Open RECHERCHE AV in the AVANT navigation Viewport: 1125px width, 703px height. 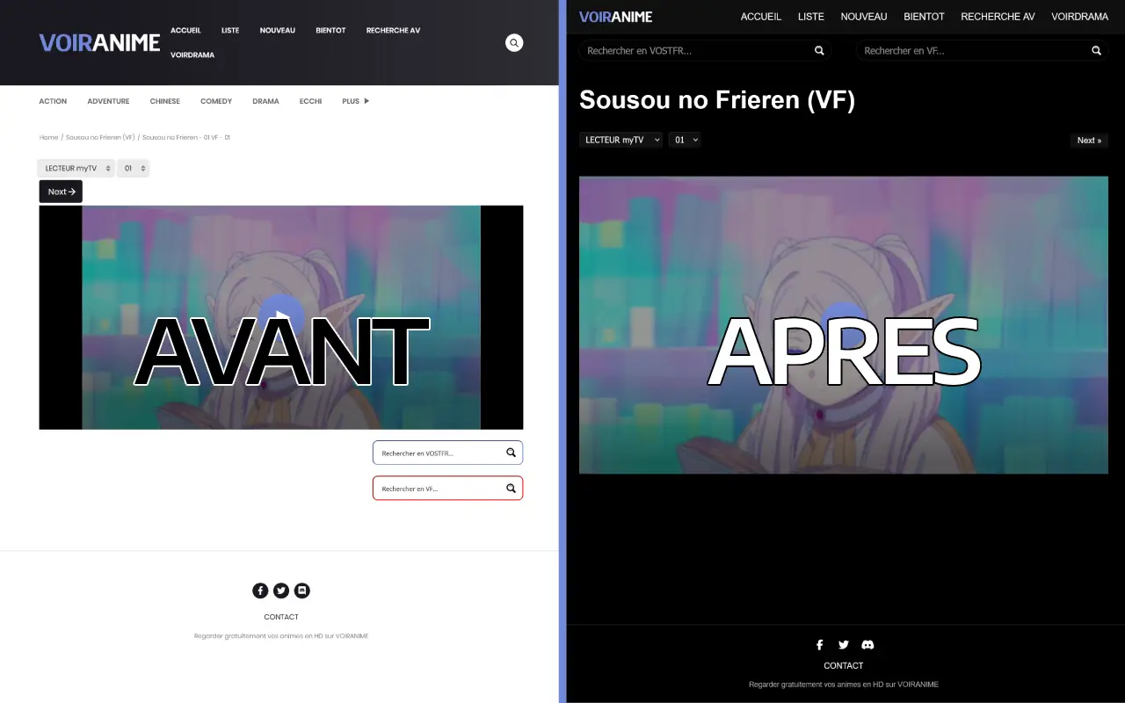coord(393,30)
